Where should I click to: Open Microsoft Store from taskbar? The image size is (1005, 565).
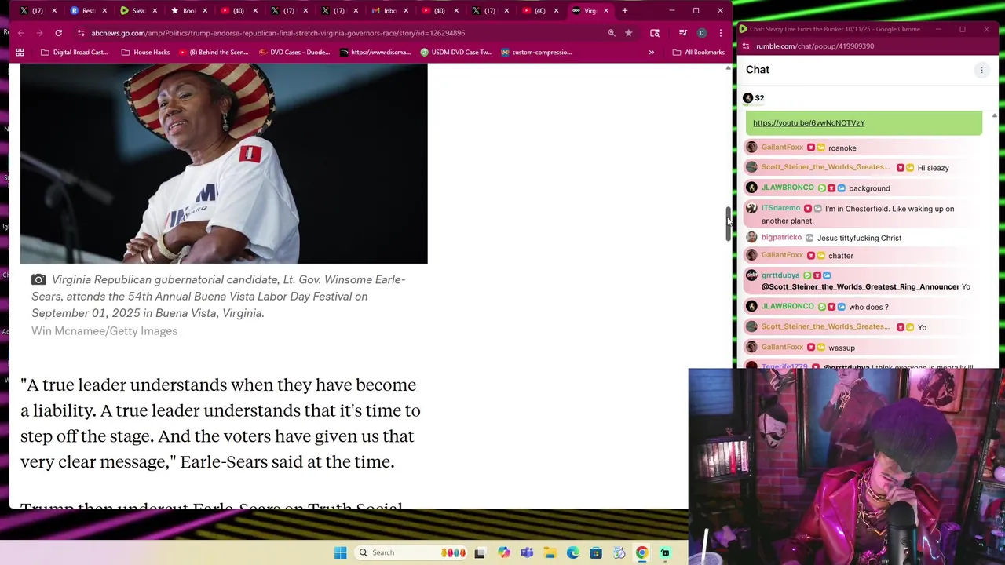(x=596, y=552)
